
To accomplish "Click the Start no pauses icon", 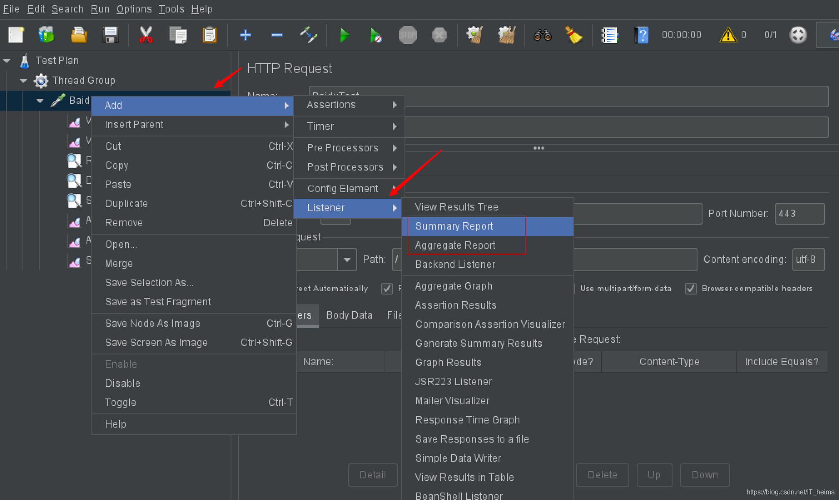I will click(376, 35).
